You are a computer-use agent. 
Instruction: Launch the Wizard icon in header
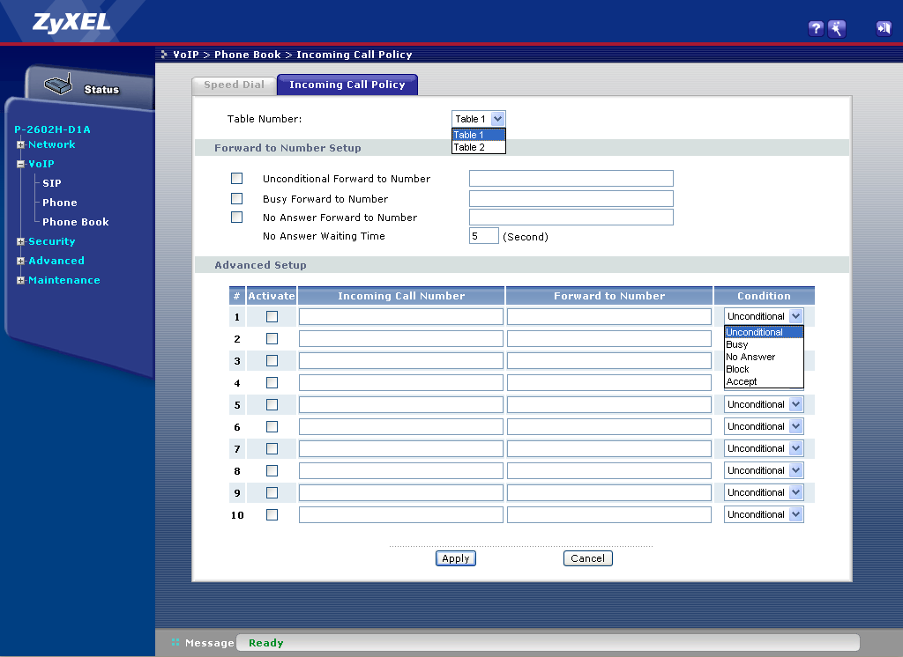(837, 29)
